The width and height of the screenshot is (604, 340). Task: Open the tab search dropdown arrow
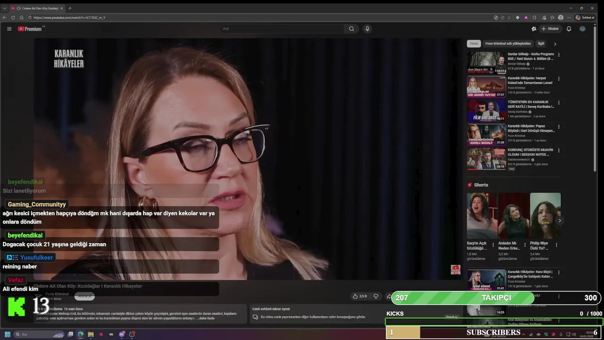[x=5, y=8]
